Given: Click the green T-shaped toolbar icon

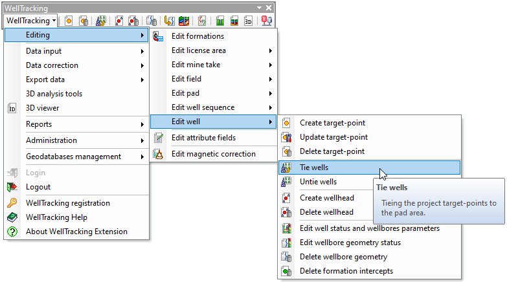Looking at the screenshot, I should 220,21.
